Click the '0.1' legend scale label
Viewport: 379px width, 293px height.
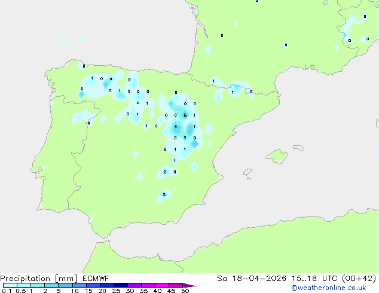(x=7, y=291)
